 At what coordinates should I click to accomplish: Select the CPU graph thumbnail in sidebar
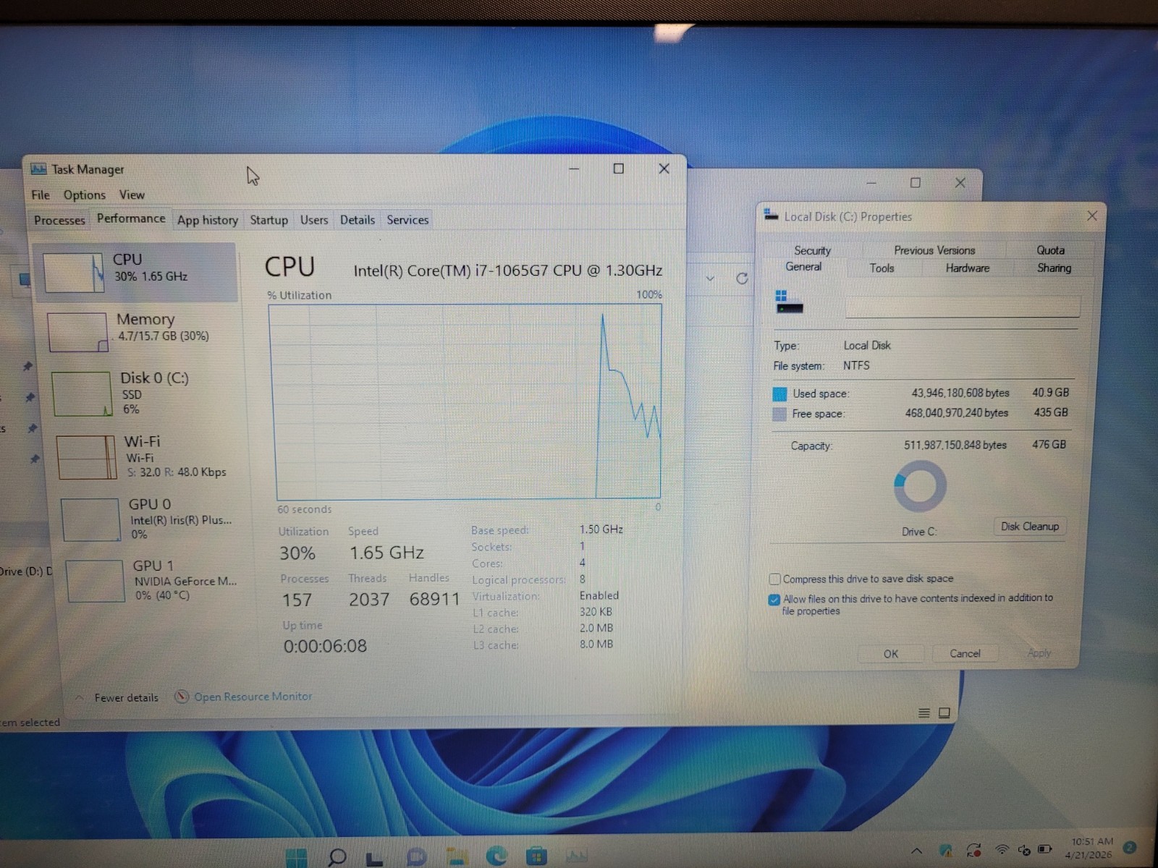click(73, 273)
